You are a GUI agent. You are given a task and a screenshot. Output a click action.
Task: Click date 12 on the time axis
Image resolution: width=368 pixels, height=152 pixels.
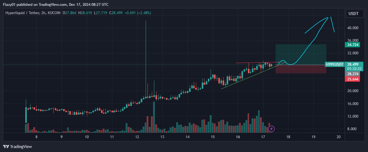coord(137,137)
